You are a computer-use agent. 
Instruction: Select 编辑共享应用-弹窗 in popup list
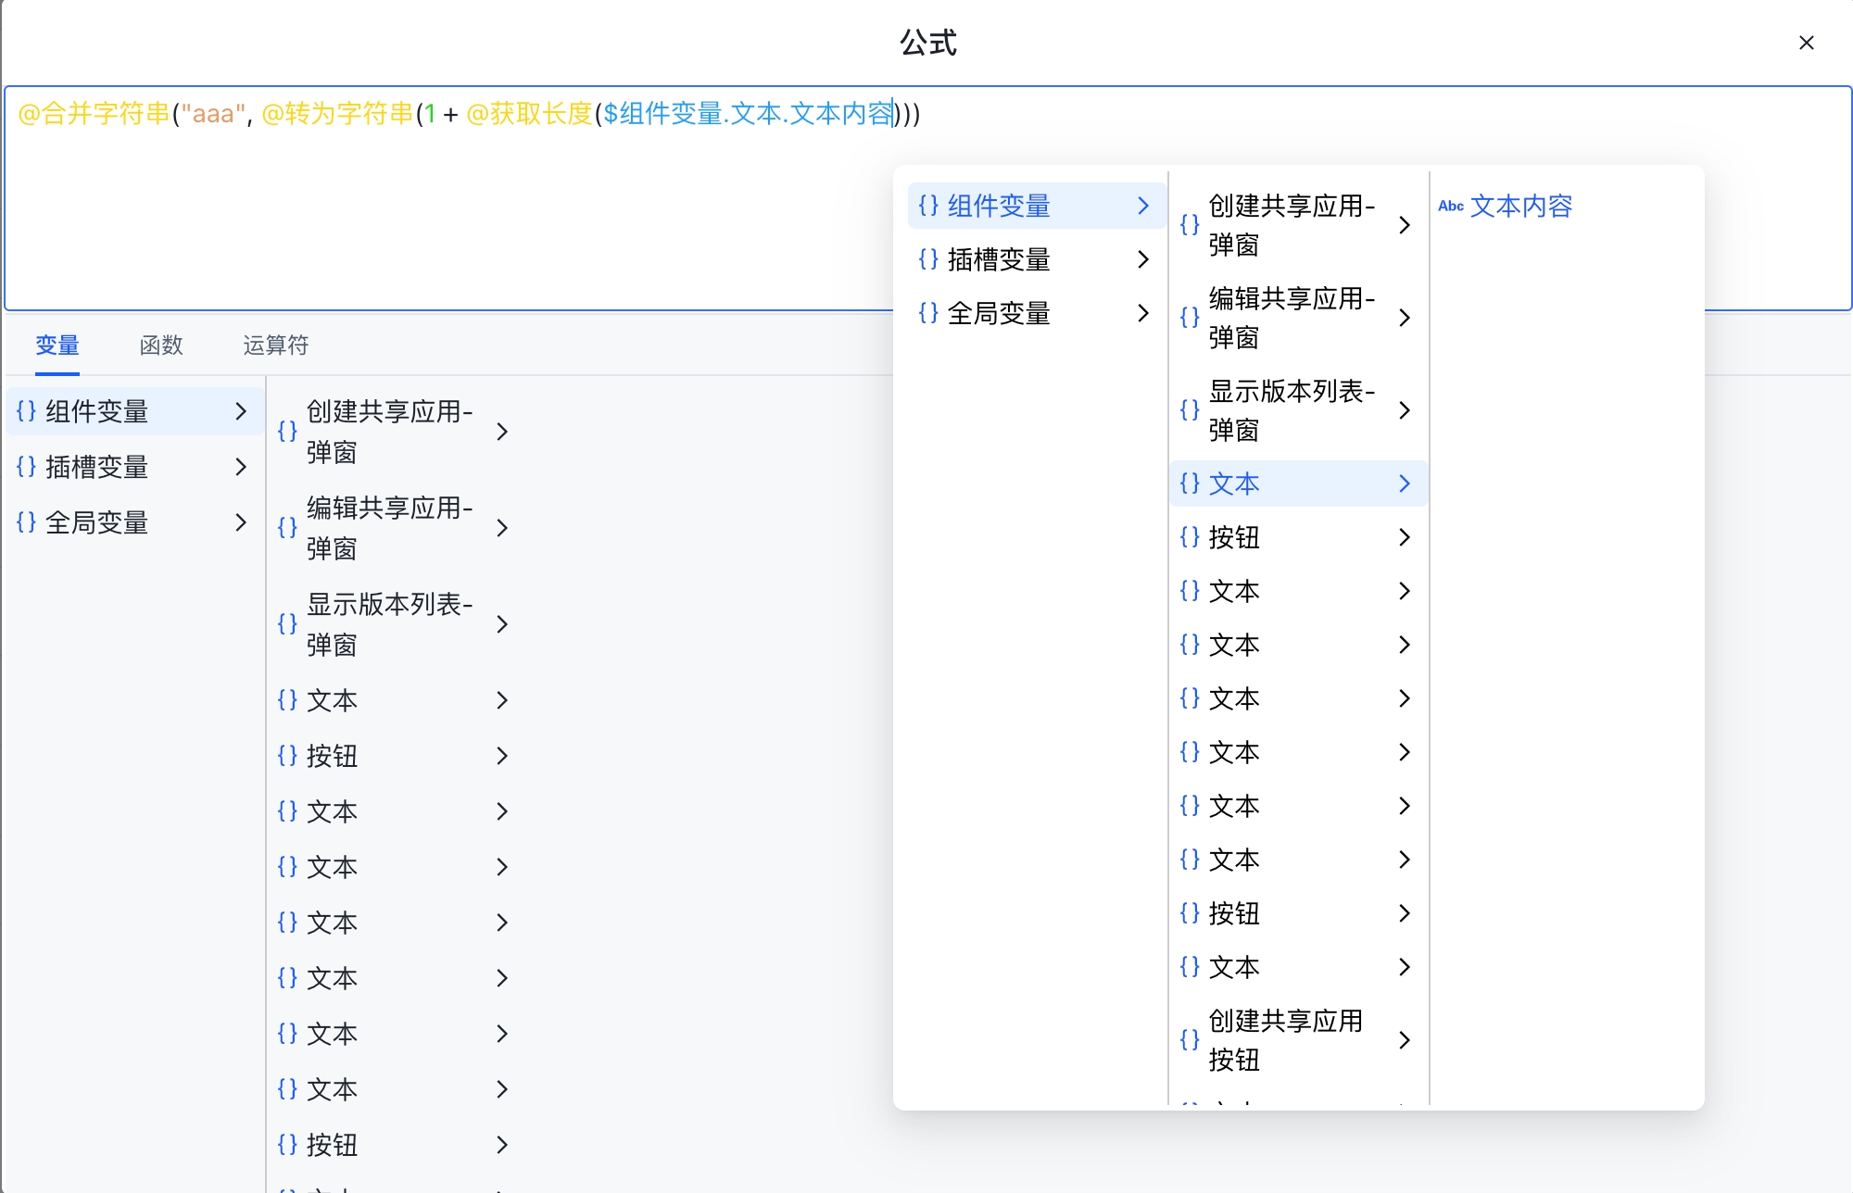coord(1292,318)
